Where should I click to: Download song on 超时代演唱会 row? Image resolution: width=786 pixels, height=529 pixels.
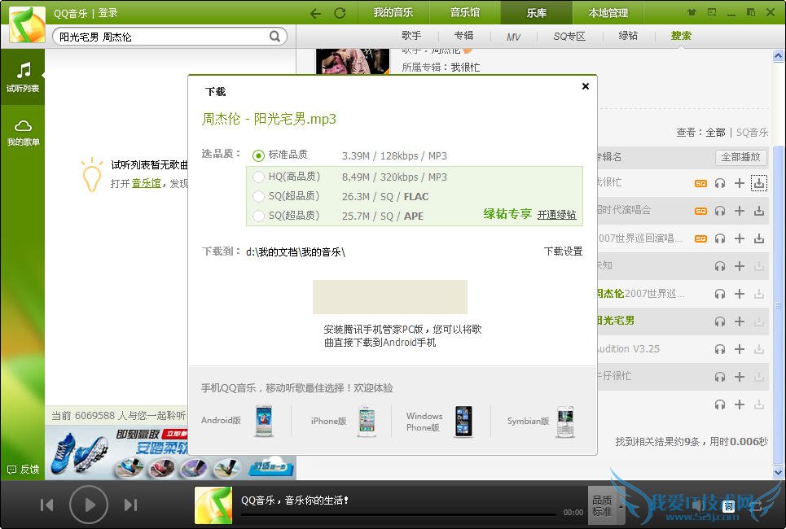pos(759,211)
